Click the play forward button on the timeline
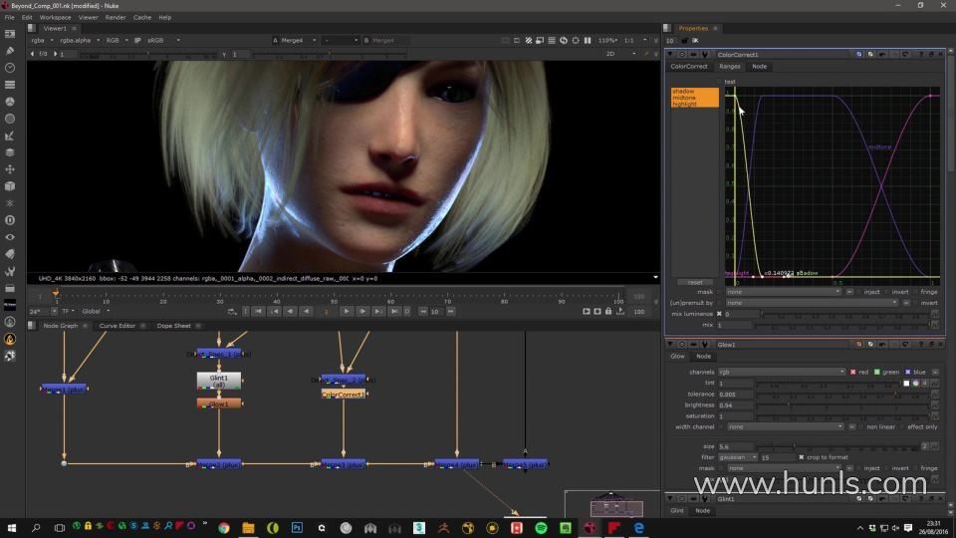956x538 pixels. coord(347,312)
